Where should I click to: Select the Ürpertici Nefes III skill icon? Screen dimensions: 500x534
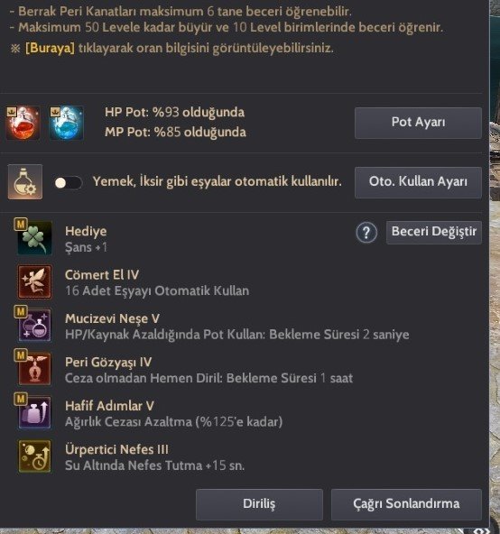[x=34, y=456]
